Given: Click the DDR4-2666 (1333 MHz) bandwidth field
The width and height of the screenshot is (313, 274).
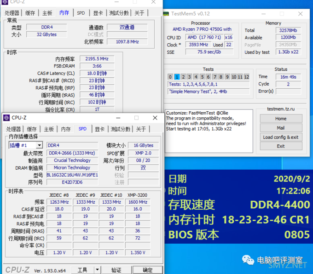Looking at the screenshot, I should [x=72, y=153].
